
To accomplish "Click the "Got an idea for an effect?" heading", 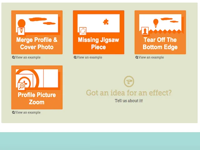I will (129, 93).
